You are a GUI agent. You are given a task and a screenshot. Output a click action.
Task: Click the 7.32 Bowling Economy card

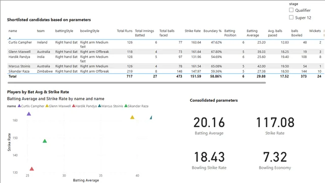tap(275, 161)
